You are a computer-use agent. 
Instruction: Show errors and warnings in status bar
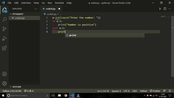tap(29, 91)
